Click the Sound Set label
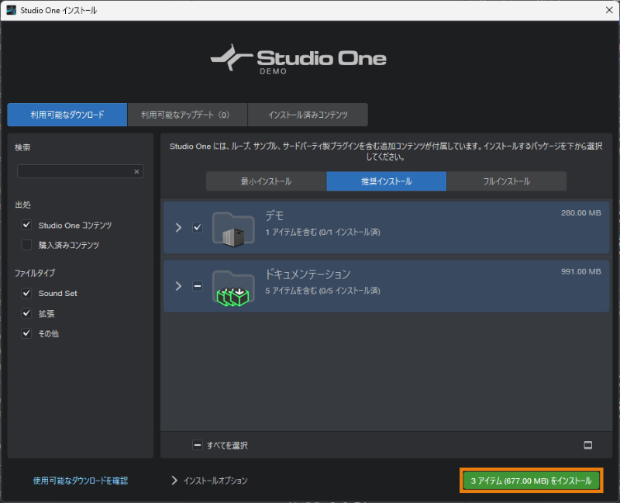Viewport: 620px width, 503px height. point(57,293)
